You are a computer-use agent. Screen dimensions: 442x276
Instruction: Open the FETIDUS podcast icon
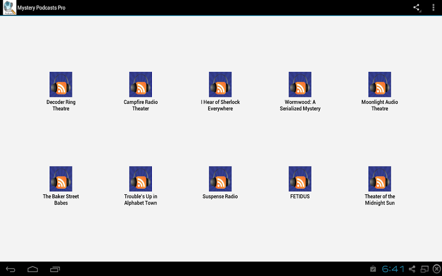click(x=300, y=178)
